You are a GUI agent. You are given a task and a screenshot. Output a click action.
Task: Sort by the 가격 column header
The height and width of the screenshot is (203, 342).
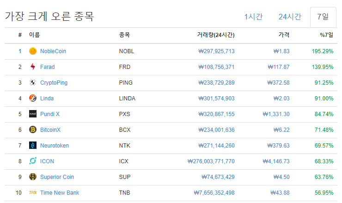[x=284, y=35]
